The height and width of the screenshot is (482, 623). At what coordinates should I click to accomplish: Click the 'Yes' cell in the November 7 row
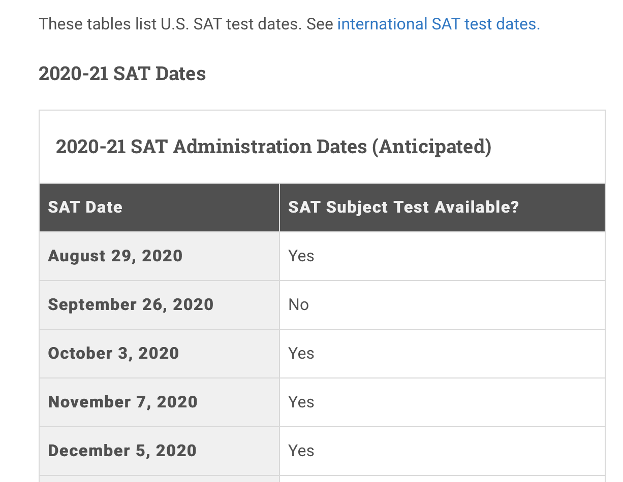[x=442, y=402]
